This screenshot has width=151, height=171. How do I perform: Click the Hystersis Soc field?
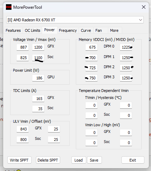click(126, 115)
